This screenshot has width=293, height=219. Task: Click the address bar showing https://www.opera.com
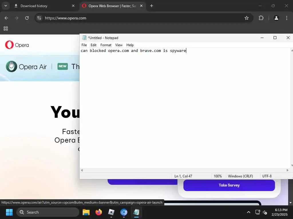(x=144, y=18)
